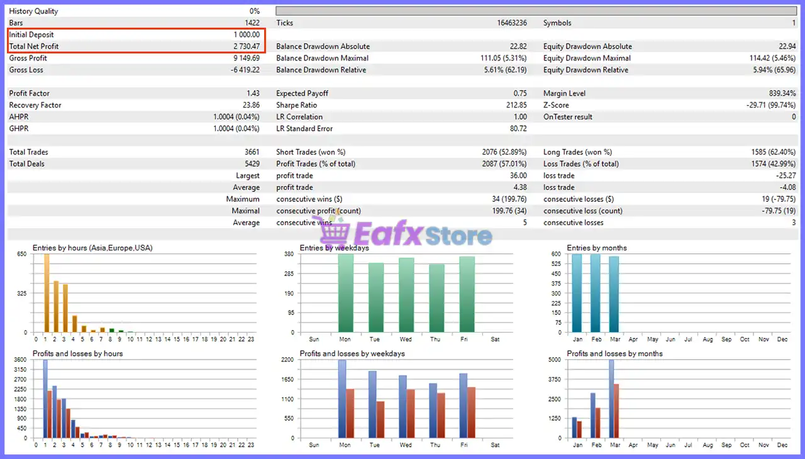Click blue Mar bar in monthly profits chart
This screenshot has width=805, height=459.
coord(611,399)
